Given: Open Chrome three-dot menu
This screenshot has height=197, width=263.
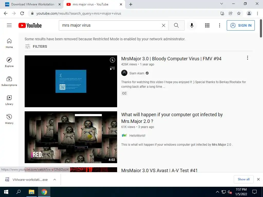Looking at the screenshot, I should tap(257, 13).
